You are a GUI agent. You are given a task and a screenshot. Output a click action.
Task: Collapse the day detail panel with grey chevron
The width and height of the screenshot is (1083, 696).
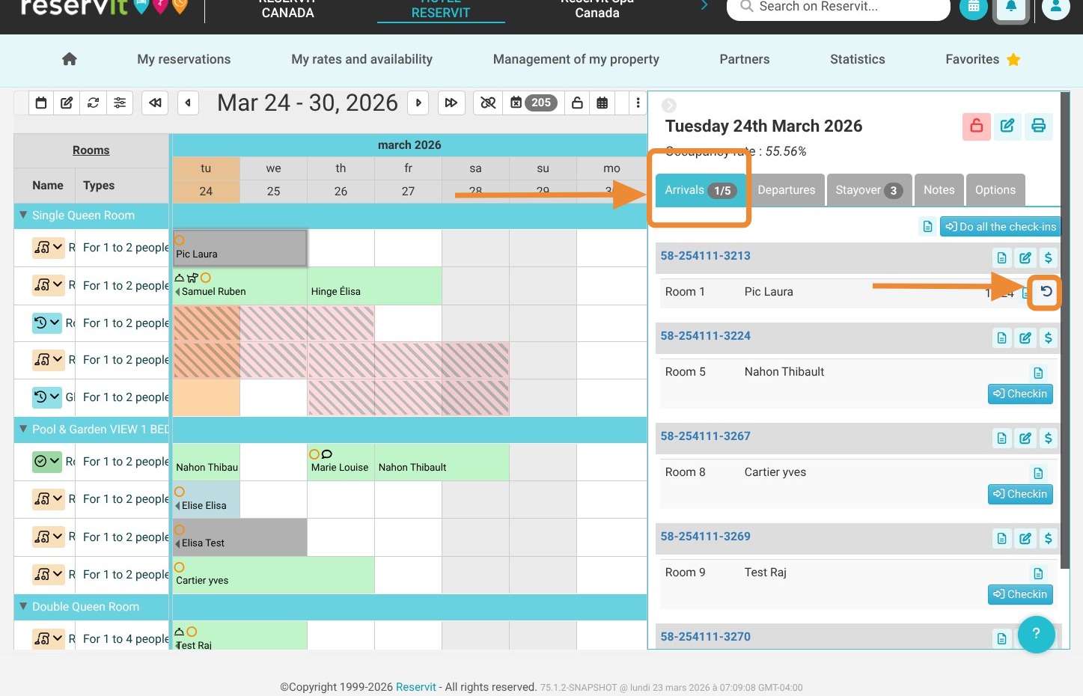coord(669,106)
